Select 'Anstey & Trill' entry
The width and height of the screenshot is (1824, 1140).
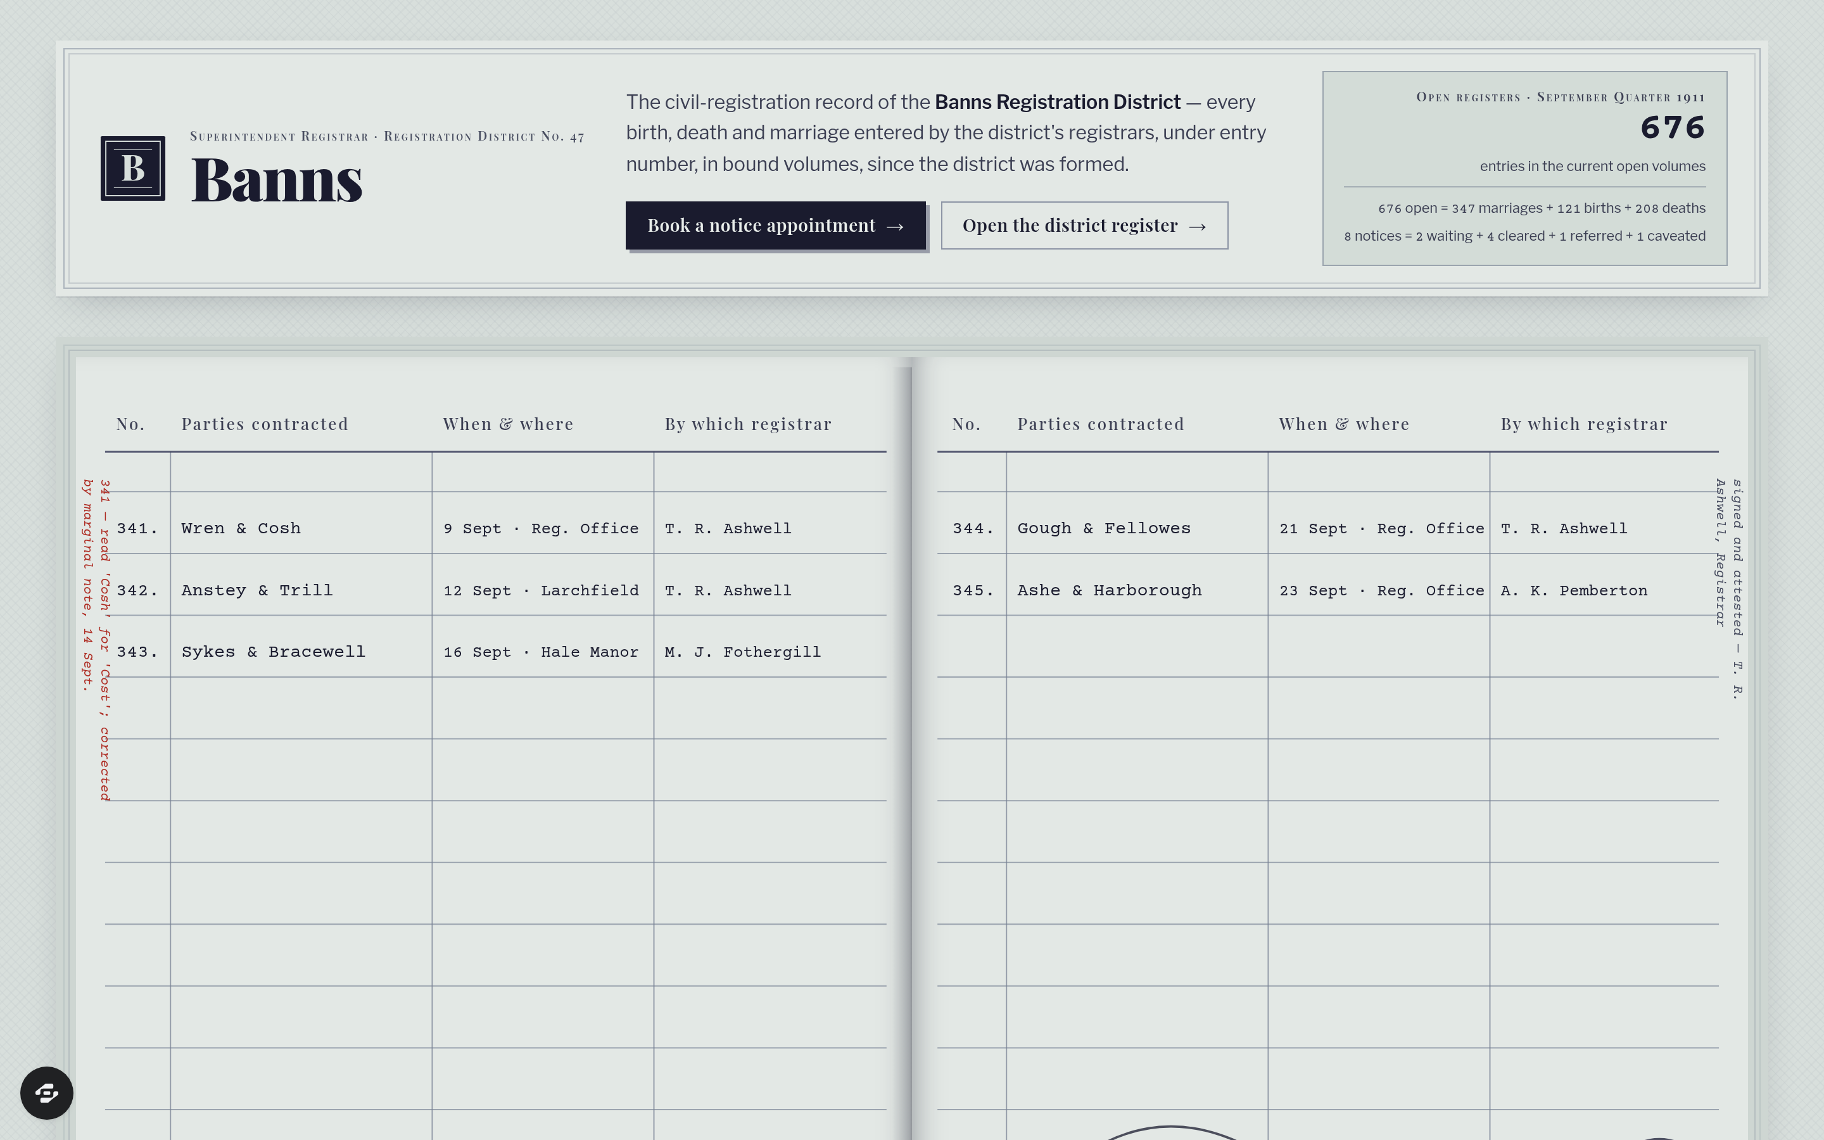point(257,590)
